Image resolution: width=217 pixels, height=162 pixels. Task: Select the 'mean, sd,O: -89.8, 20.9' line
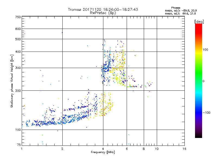click(x=181, y=11)
